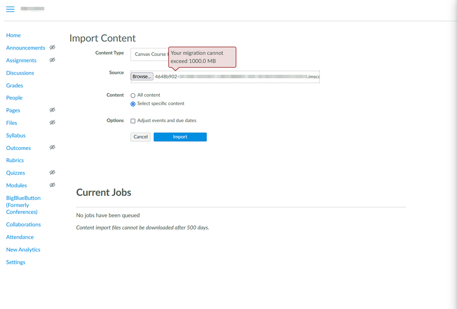
Task: Select the All content radio button
Action: click(133, 96)
